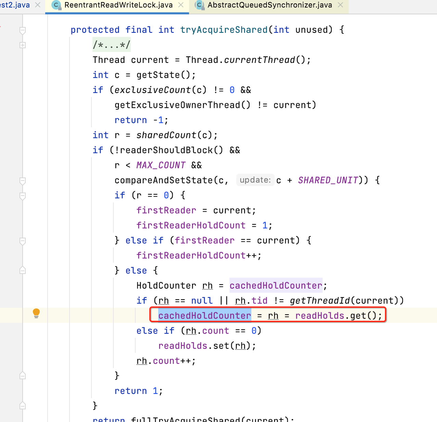Click the class icon on ReentrantReadWriteLock.java tab
Image resolution: width=437 pixels, height=422 pixels.
pyautogui.click(x=56, y=5)
